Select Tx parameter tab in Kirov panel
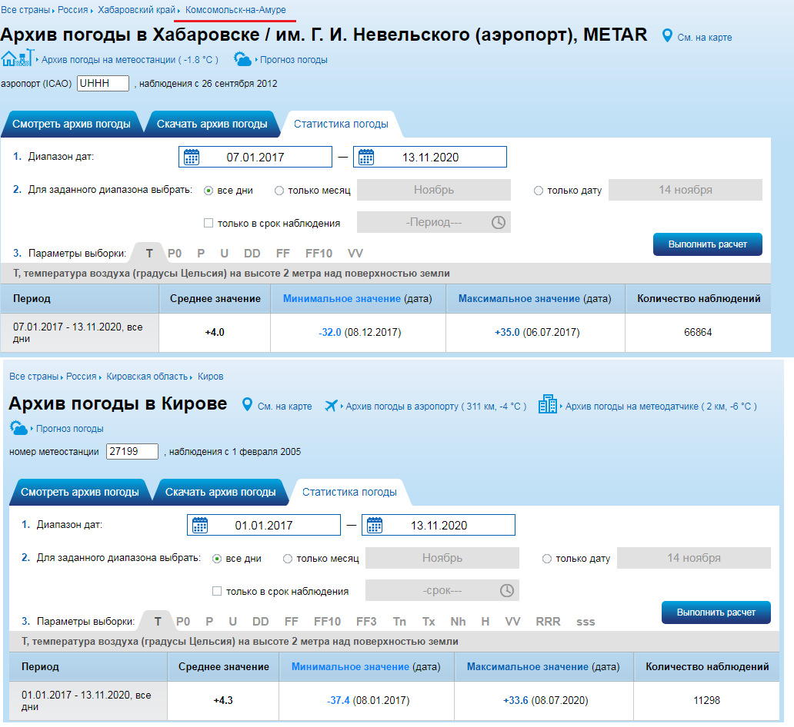794x727 pixels. tap(429, 622)
